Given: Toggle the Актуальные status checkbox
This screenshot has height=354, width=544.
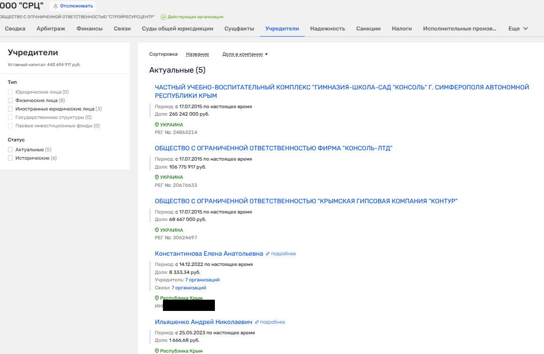Looking at the screenshot, I should pyautogui.click(x=10, y=150).
